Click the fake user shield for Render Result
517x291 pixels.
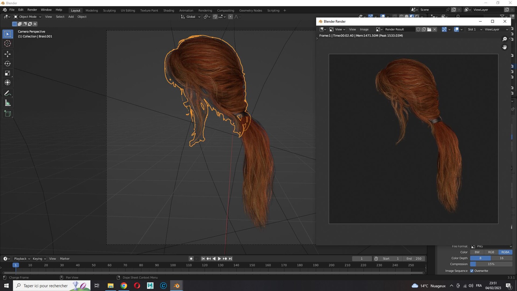click(418, 29)
